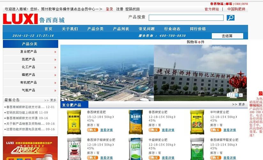Select 化工产品 category in sidebar
263x160 pixels.
coord(28,67)
